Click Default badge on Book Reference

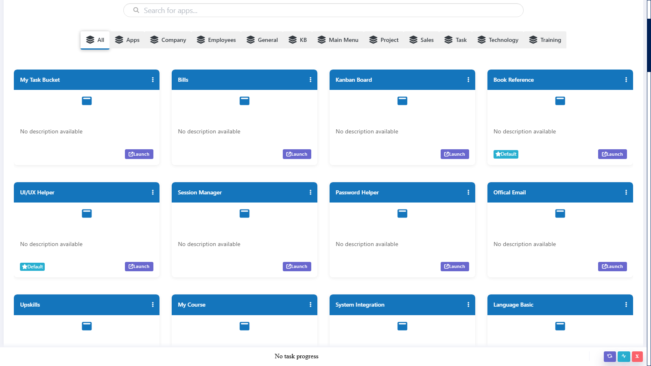pos(506,154)
